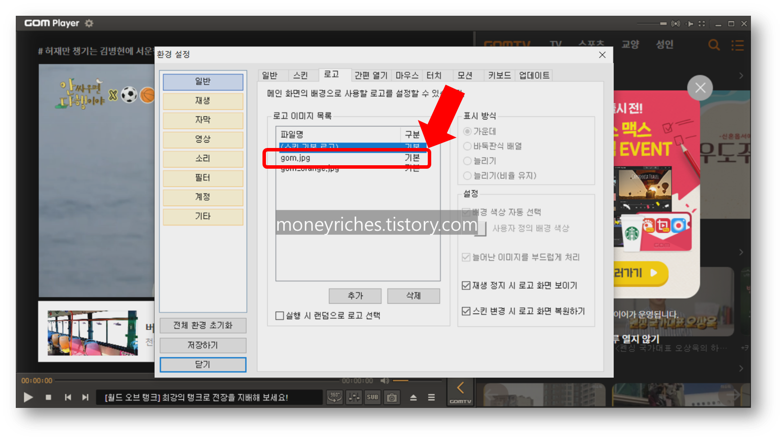Click the top chevron in GOMTV panel
783x440 pixels.
point(741,75)
